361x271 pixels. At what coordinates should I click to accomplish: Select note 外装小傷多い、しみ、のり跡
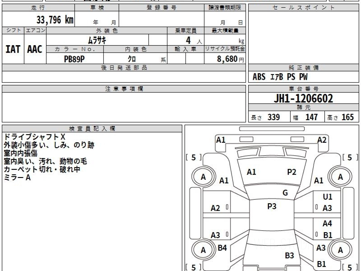(x=49, y=145)
